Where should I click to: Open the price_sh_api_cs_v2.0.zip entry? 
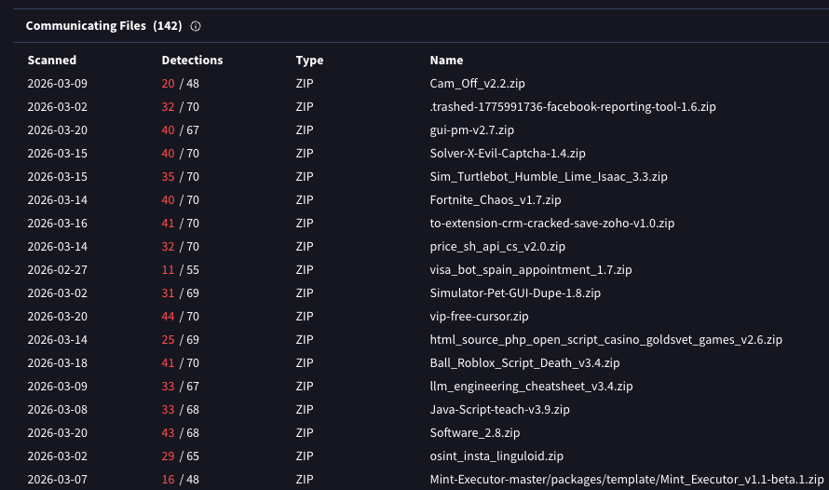pos(497,247)
